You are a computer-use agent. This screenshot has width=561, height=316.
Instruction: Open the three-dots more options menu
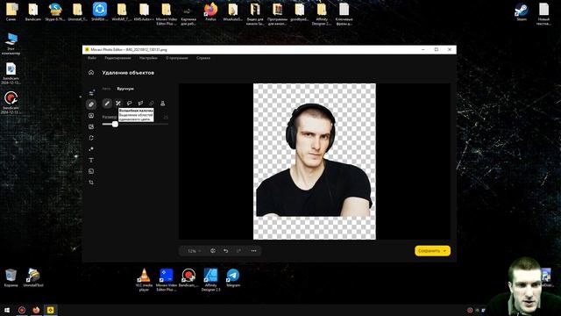click(253, 251)
